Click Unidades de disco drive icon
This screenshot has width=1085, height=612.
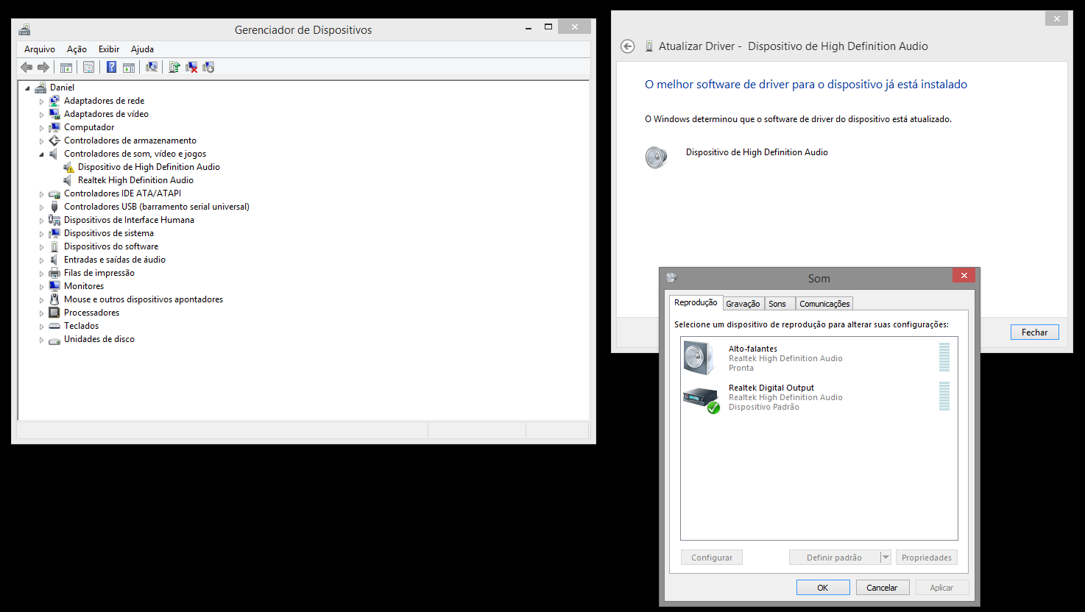(54, 340)
